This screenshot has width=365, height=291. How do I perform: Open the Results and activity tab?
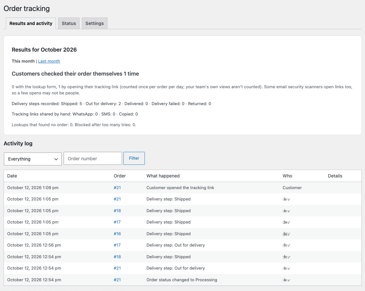(x=31, y=23)
